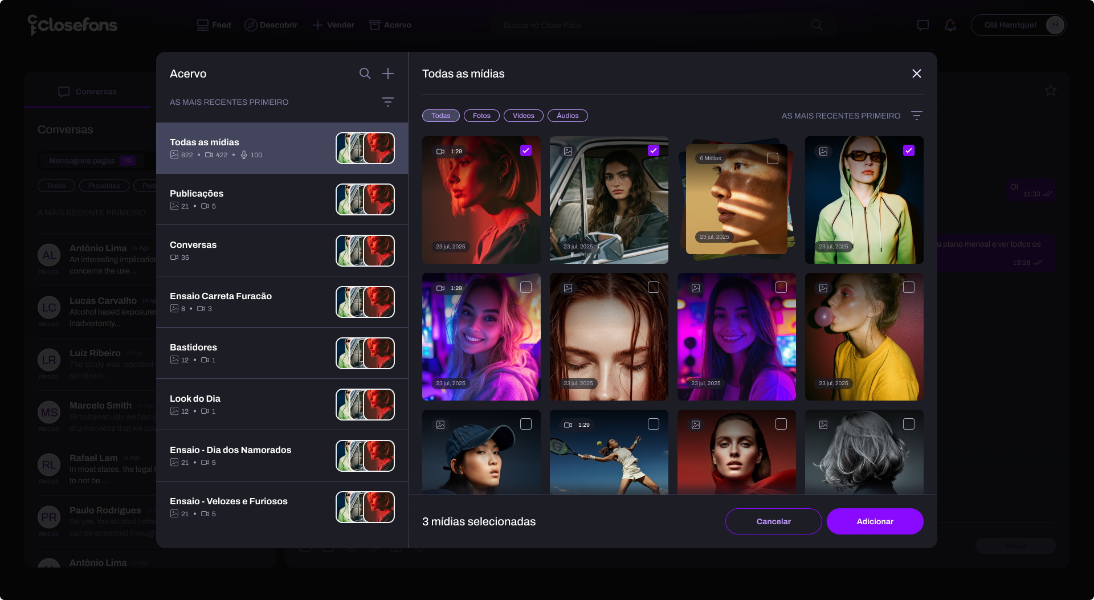The image size is (1094, 600).
Task: Check the bubble gum girl photo
Action: 909,287
